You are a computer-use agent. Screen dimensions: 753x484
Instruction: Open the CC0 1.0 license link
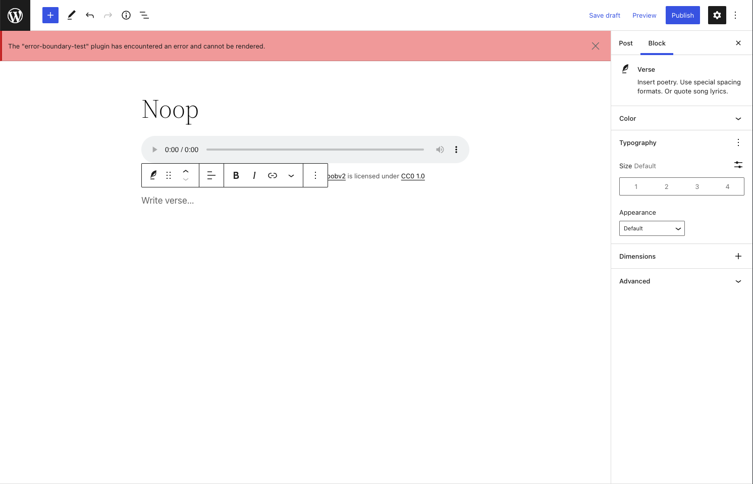(x=413, y=176)
